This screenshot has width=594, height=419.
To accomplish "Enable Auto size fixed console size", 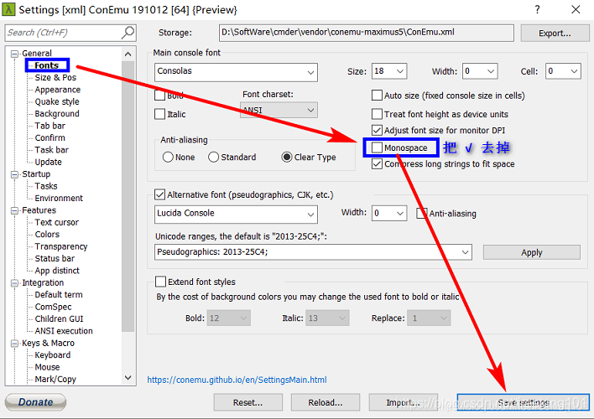I will pos(377,96).
